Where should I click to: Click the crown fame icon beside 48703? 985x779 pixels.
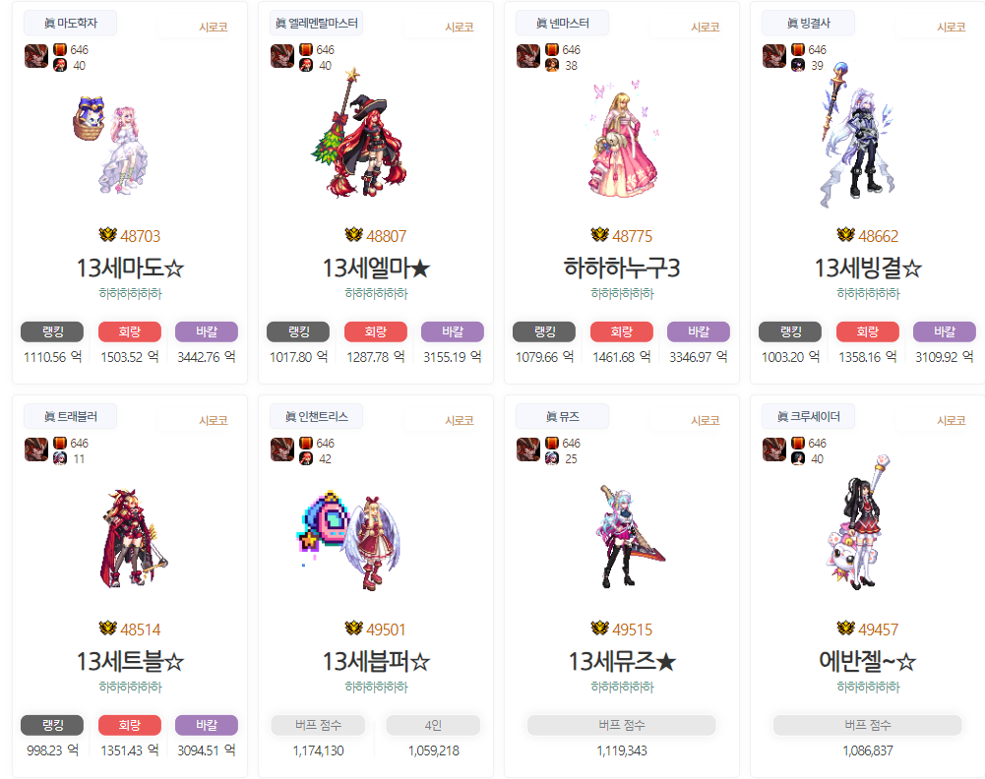point(108,235)
